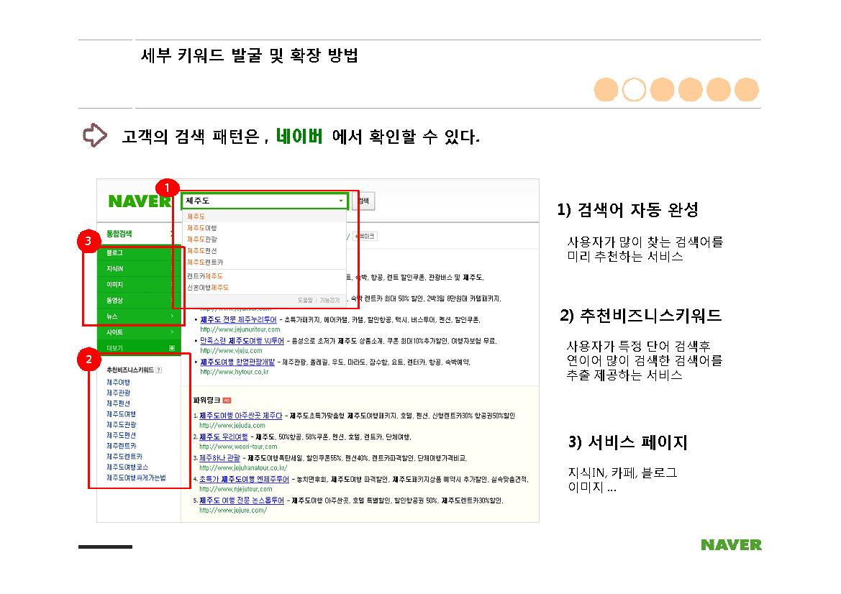Click the 뉴스 row chevron arrow
The image size is (841, 594).
(172, 316)
